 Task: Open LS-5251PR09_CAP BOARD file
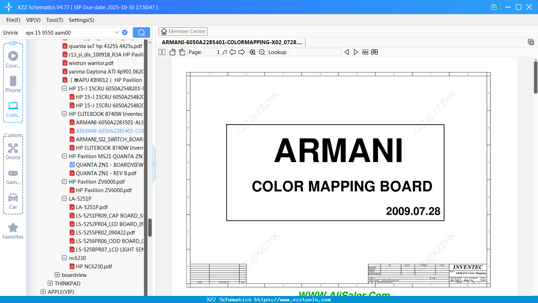tap(106, 216)
